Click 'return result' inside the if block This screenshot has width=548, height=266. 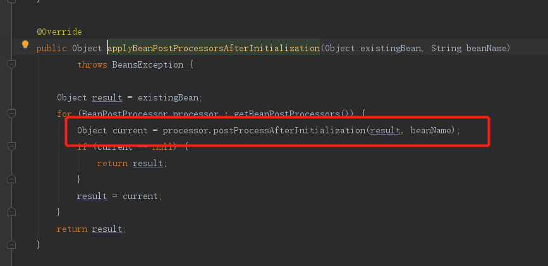point(131,163)
